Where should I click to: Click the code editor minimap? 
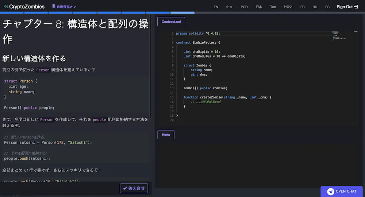[341, 35]
